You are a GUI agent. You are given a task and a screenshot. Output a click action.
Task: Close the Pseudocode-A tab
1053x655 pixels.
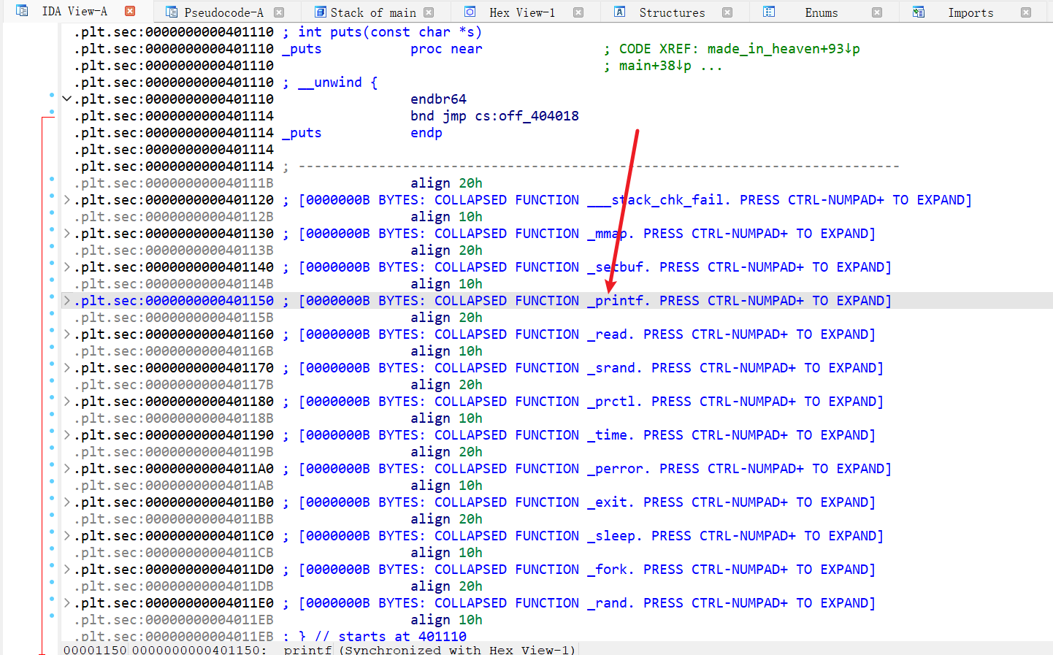279,12
